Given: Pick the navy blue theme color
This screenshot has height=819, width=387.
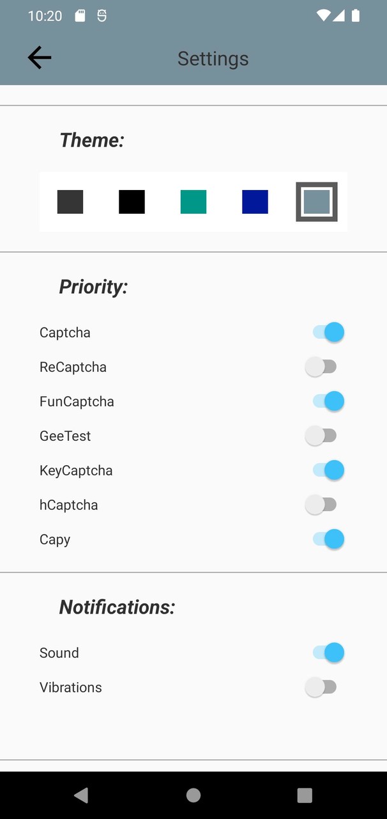Looking at the screenshot, I should pyautogui.click(x=255, y=202).
